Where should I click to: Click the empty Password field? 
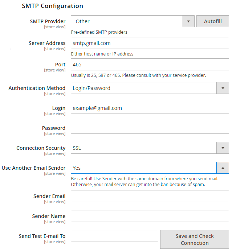[x=150, y=128]
